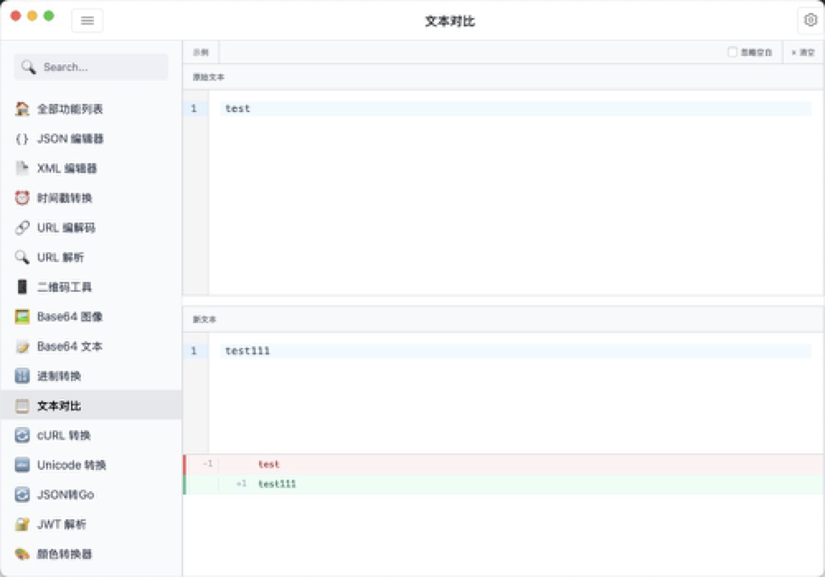Switch to cURL 转换 tool
Viewport: 825px width, 577px height.
[64, 435]
